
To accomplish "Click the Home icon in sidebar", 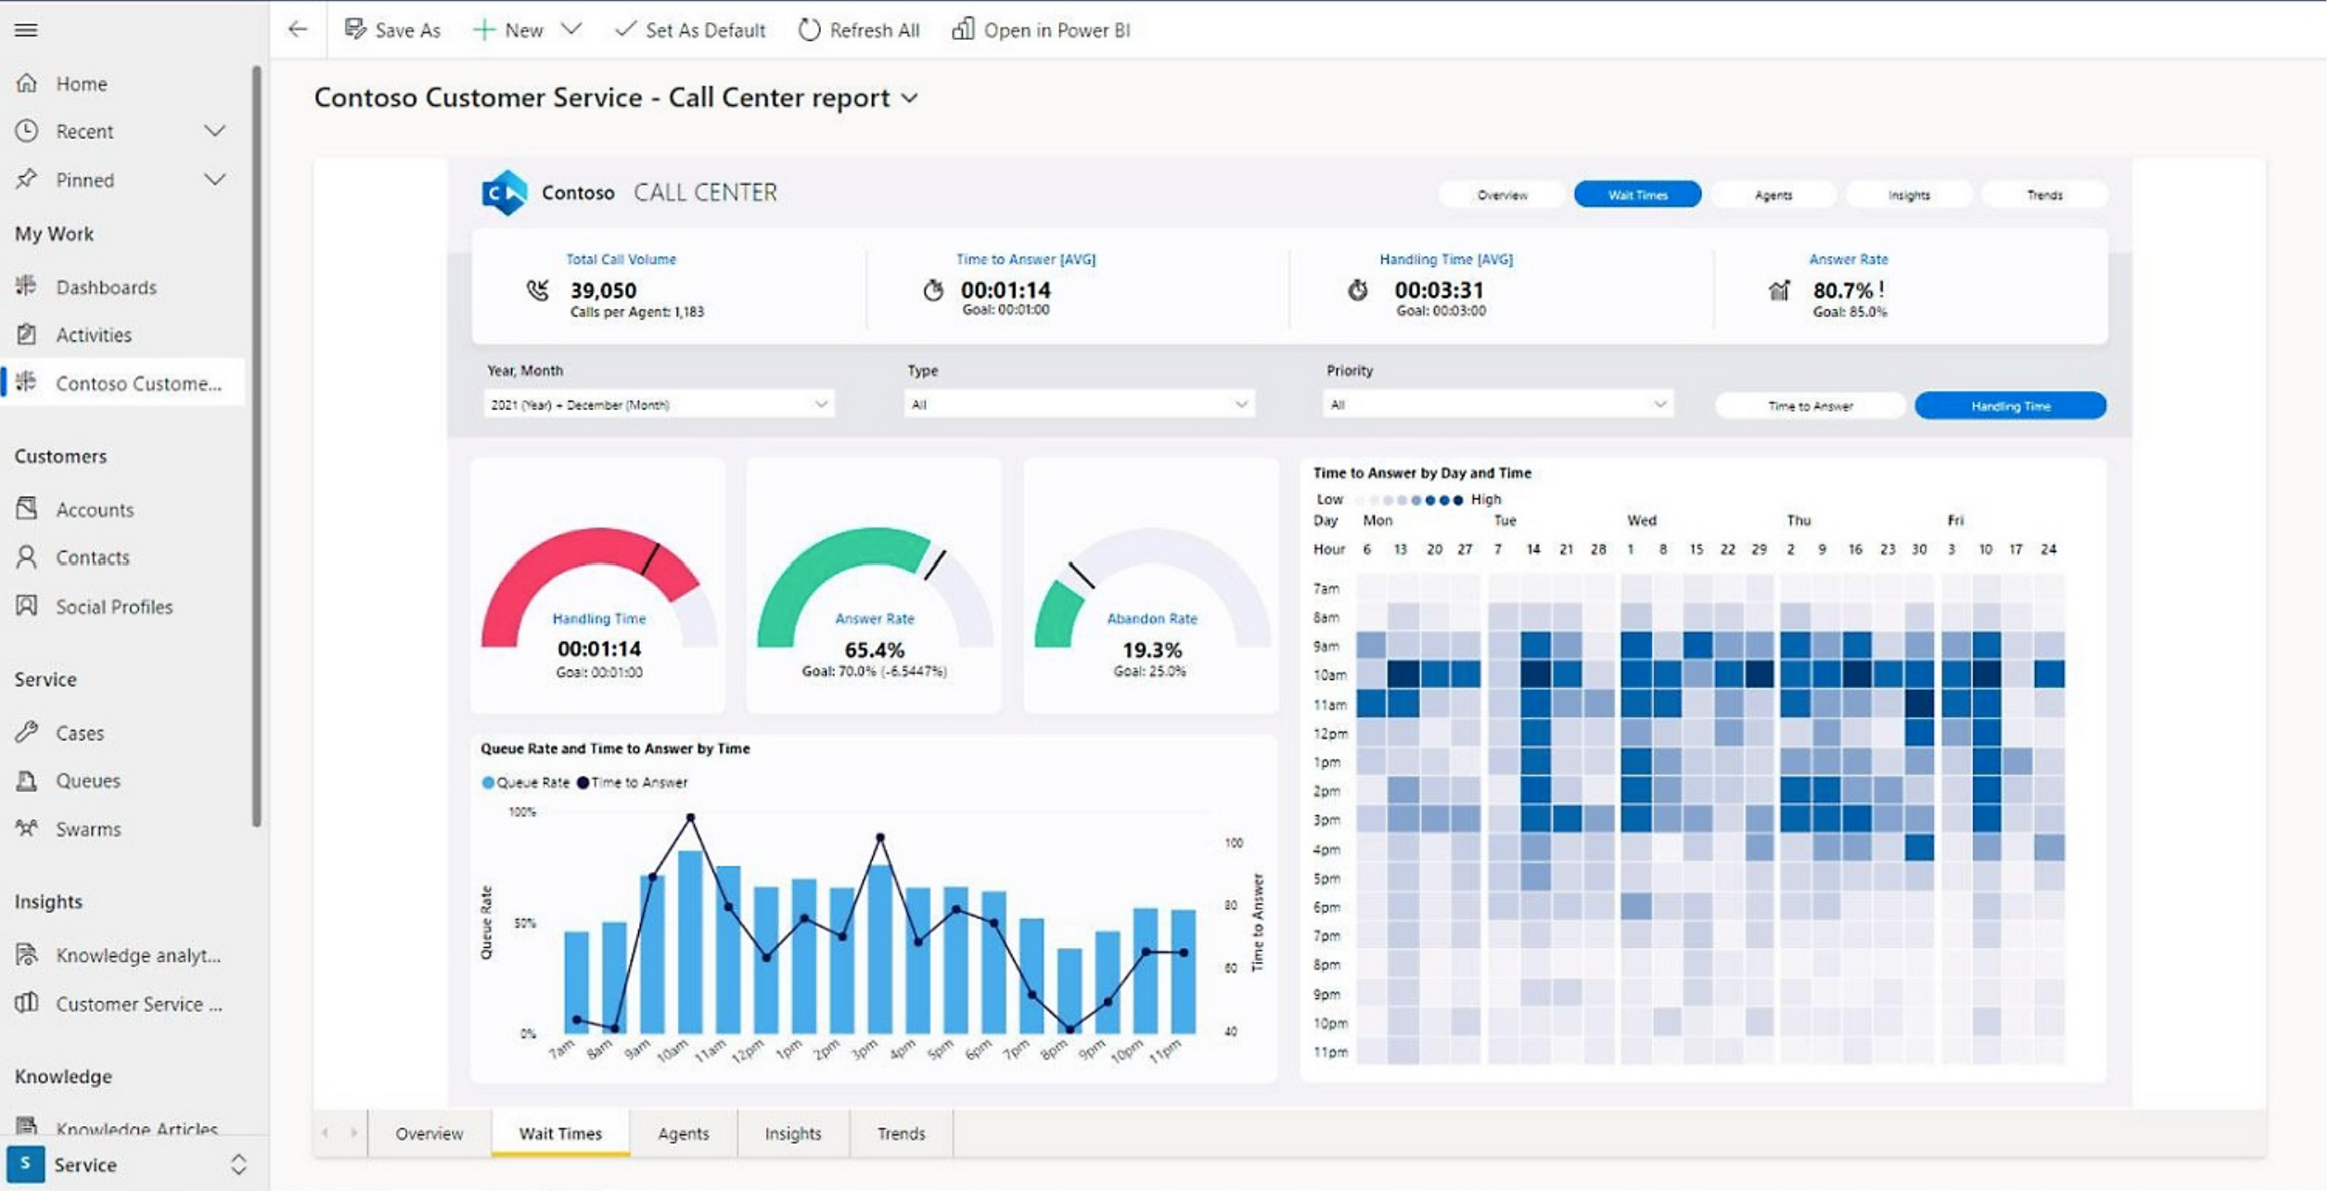I will pyautogui.click(x=27, y=83).
